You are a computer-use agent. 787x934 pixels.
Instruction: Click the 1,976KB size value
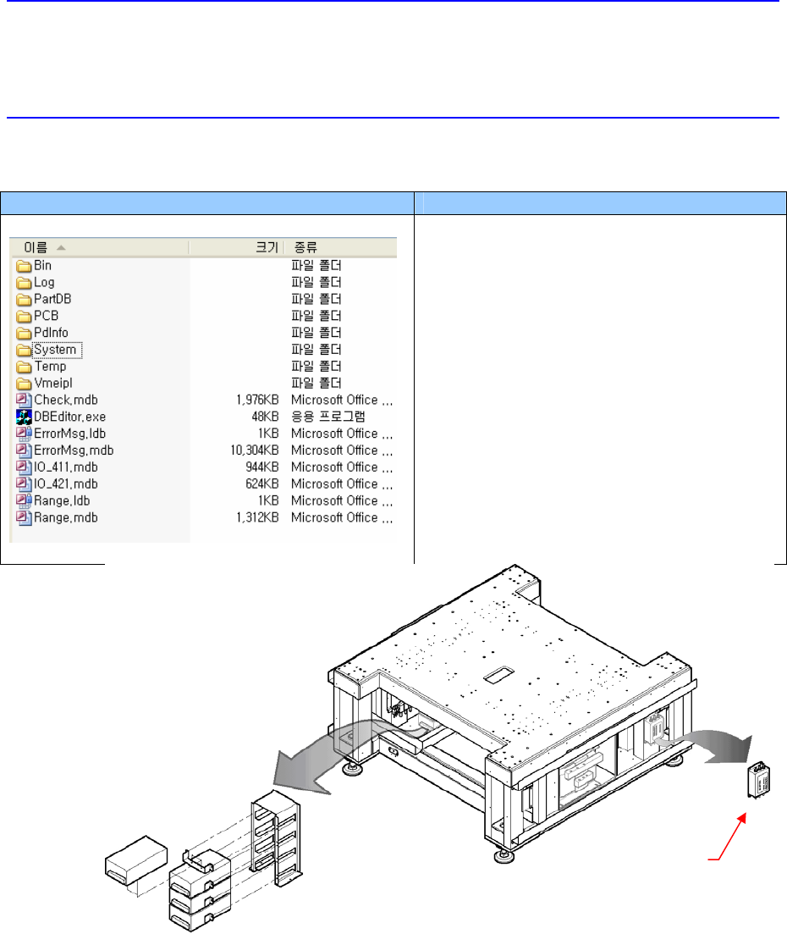(257, 400)
